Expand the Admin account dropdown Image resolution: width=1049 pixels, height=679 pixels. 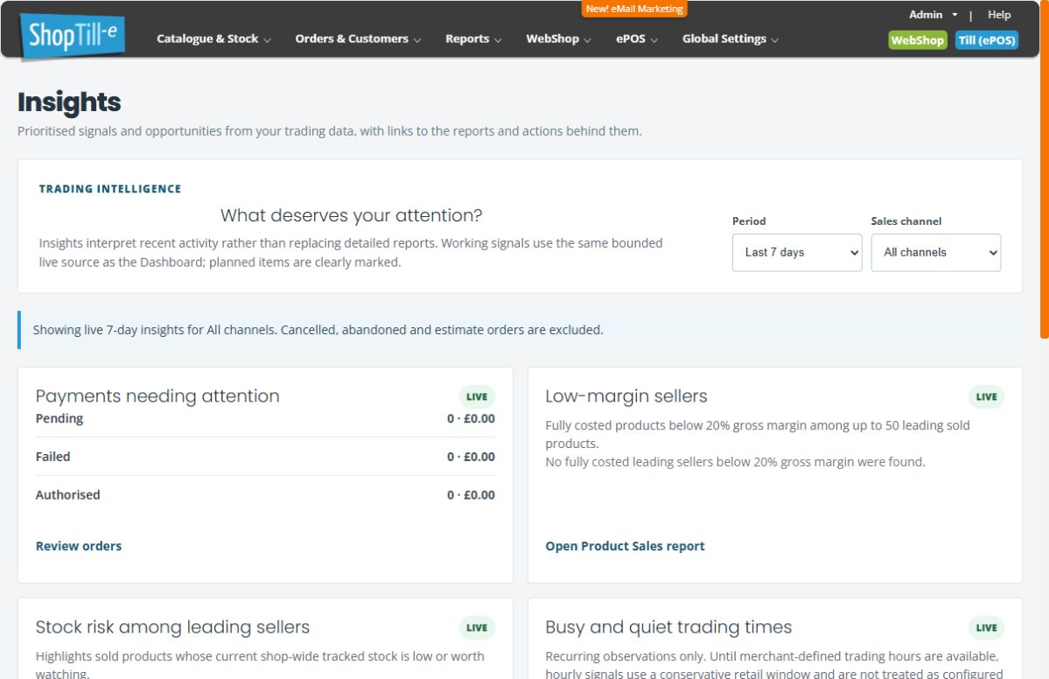933,15
